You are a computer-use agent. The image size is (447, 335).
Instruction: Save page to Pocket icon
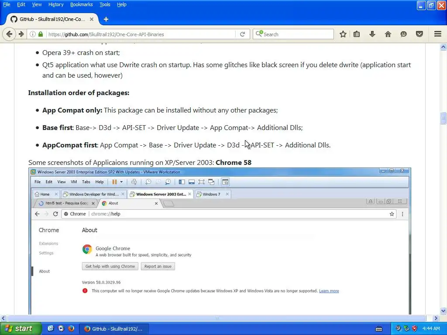click(419, 34)
